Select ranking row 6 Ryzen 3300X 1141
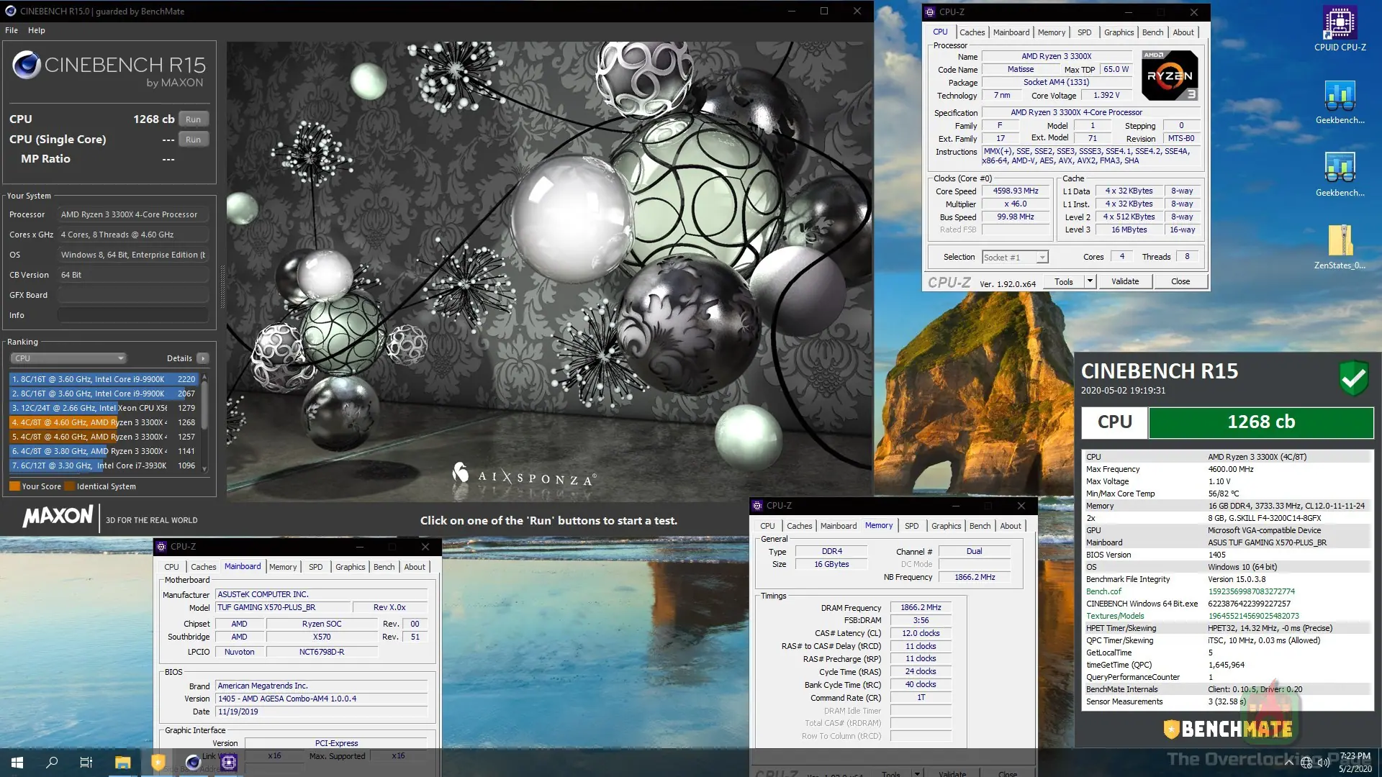The width and height of the screenshot is (1382, 777). click(104, 451)
